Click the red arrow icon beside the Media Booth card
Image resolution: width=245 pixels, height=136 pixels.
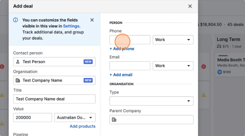coord(204,67)
